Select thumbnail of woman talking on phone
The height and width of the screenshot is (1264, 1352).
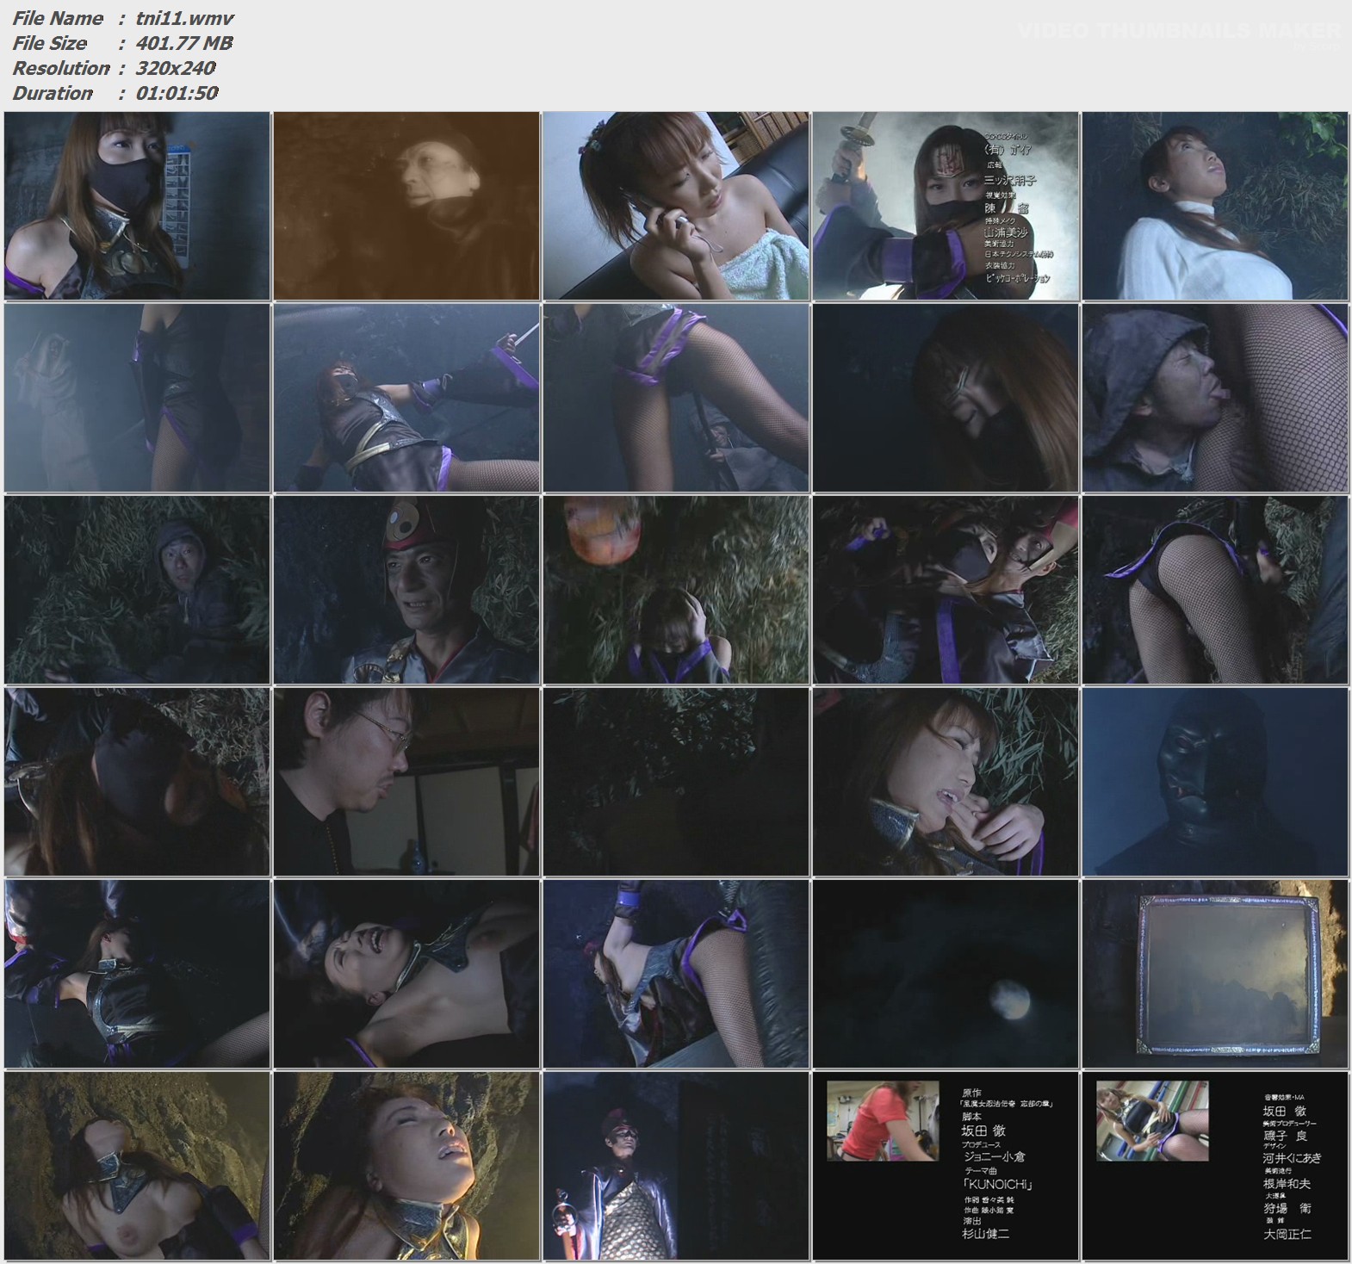(x=676, y=206)
